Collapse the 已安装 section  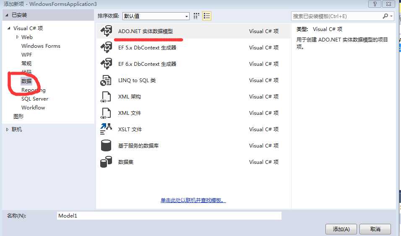(7, 15)
